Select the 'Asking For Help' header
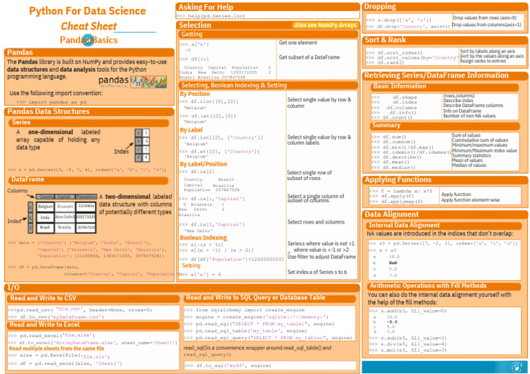 coord(206,7)
